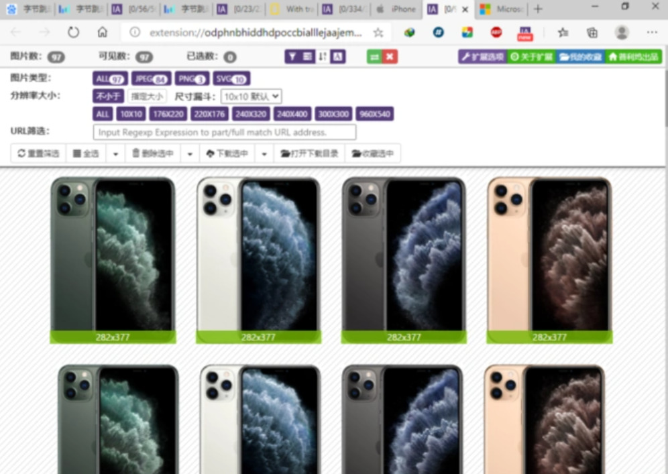Select the ALL resolution size preset
668x474 pixels.
coord(103,114)
